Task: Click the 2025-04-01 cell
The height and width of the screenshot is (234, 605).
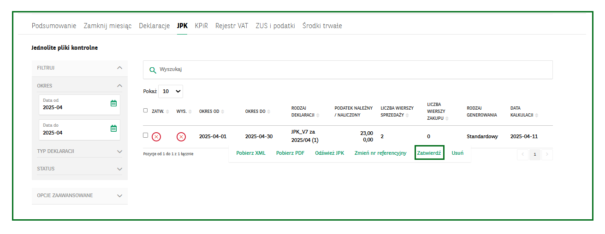Action: [213, 137]
